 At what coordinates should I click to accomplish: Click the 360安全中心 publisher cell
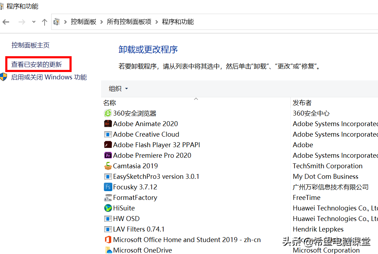311,113
